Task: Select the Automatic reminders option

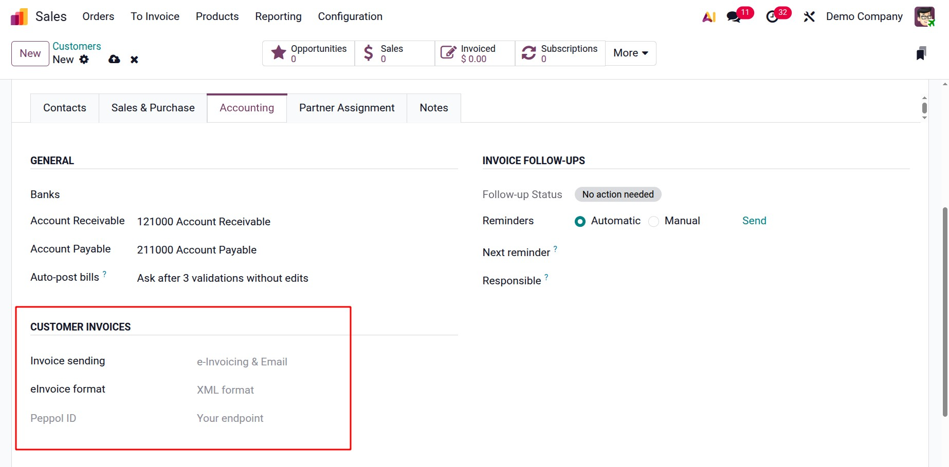Action: [580, 221]
